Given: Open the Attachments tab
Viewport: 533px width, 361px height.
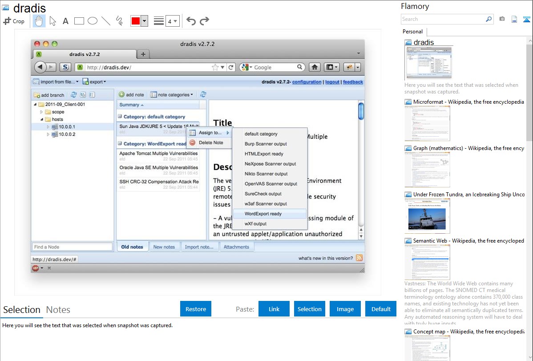Looking at the screenshot, I should pos(236,247).
